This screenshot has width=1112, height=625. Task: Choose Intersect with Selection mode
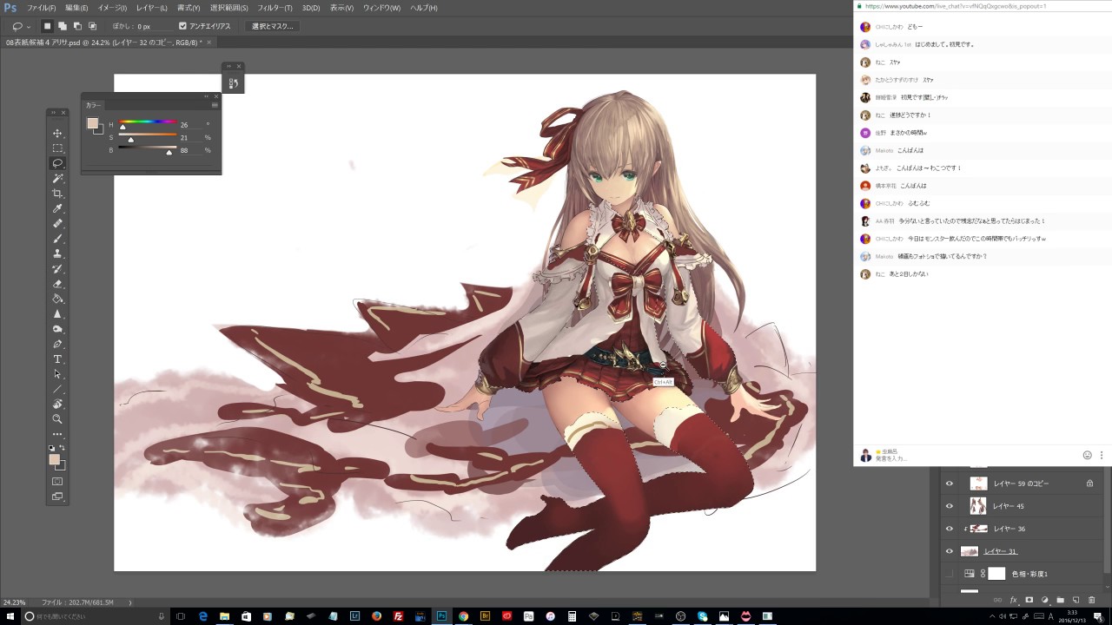coord(92,26)
